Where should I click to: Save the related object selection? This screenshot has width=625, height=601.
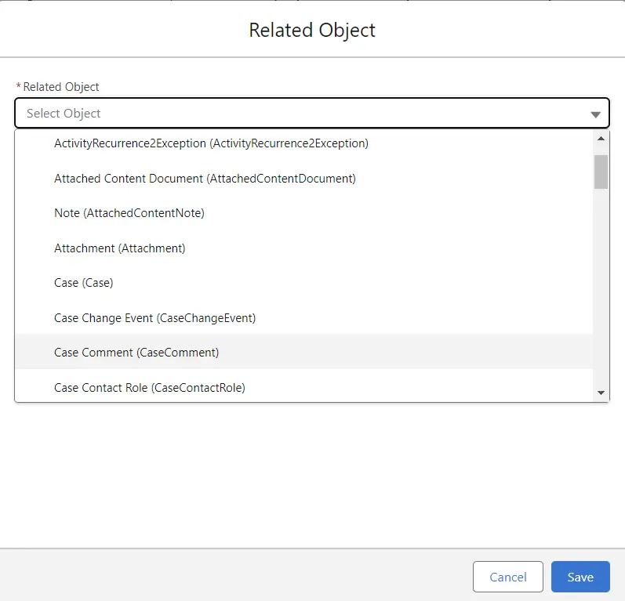tap(580, 577)
